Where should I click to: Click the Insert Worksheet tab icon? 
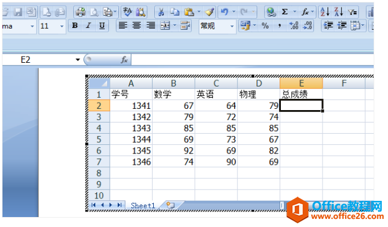171,205
